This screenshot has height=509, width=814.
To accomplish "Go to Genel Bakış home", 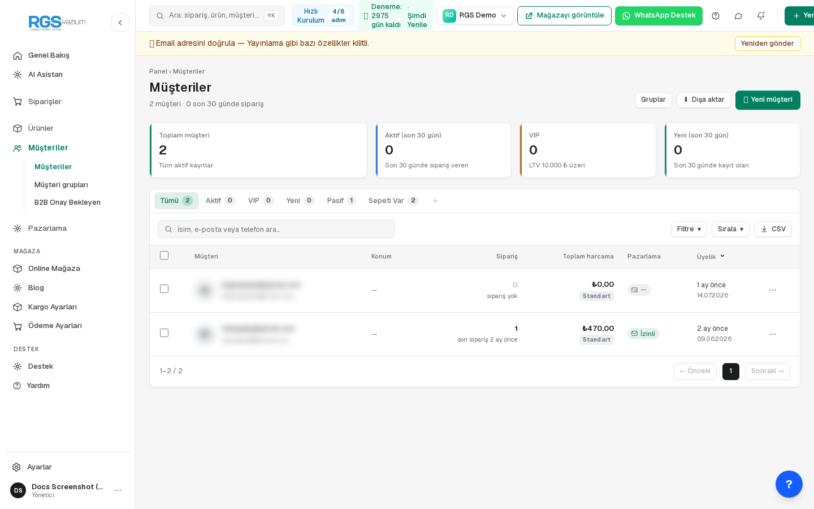I will [x=68, y=55].
